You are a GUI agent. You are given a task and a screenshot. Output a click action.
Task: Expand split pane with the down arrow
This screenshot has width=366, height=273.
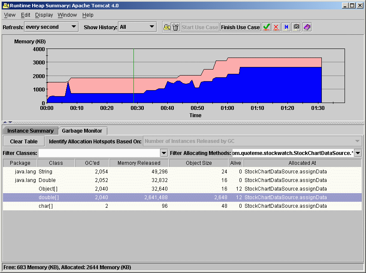tap(10, 122)
